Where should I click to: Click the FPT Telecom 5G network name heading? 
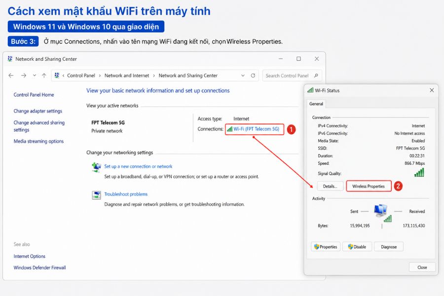[x=108, y=122]
